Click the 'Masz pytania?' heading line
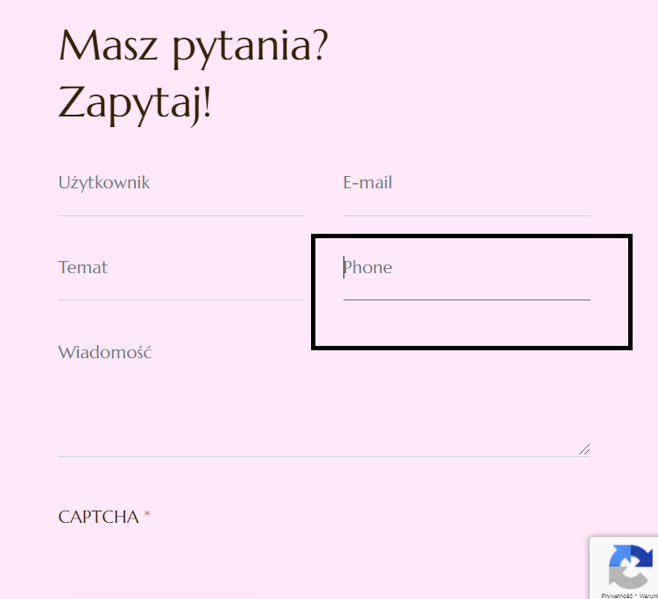This screenshot has height=599, width=658. [x=194, y=46]
